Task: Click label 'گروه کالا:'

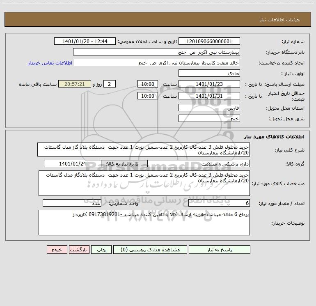Action: pyautogui.click(x=295, y=164)
